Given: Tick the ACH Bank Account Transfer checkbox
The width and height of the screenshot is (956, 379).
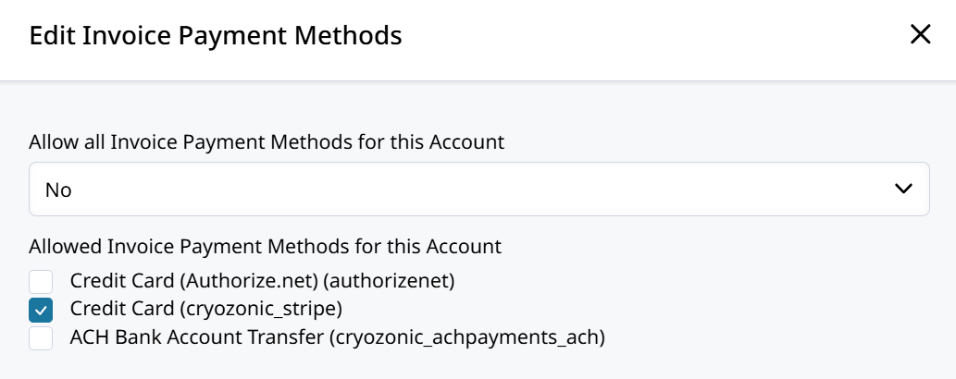Looking at the screenshot, I should click(41, 338).
